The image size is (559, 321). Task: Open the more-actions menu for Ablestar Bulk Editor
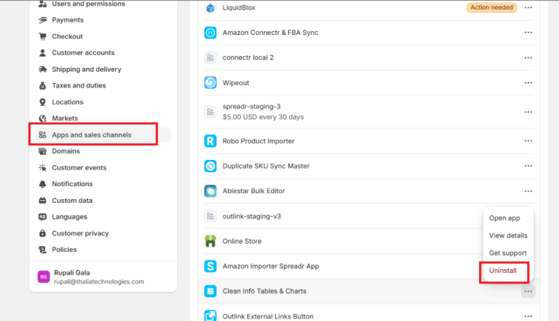pyautogui.click(x=528, y=191)
